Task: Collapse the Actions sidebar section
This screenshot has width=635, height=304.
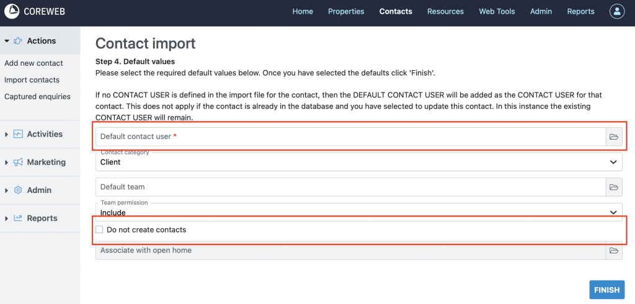Action: click(x=7, y=41)
